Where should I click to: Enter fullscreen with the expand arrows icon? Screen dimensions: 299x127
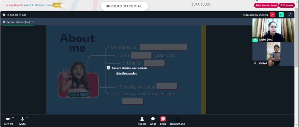pos(290,15)
